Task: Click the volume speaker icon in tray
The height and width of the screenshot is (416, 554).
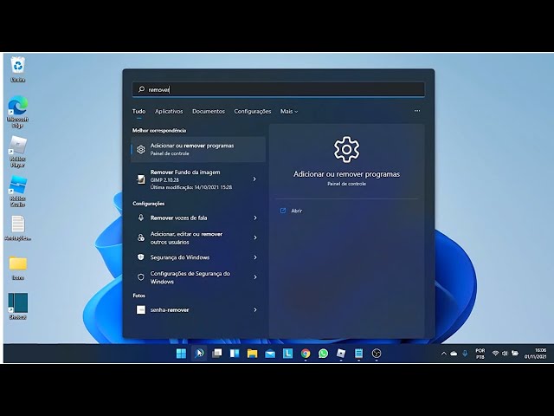Action: (x=505, y=354)
